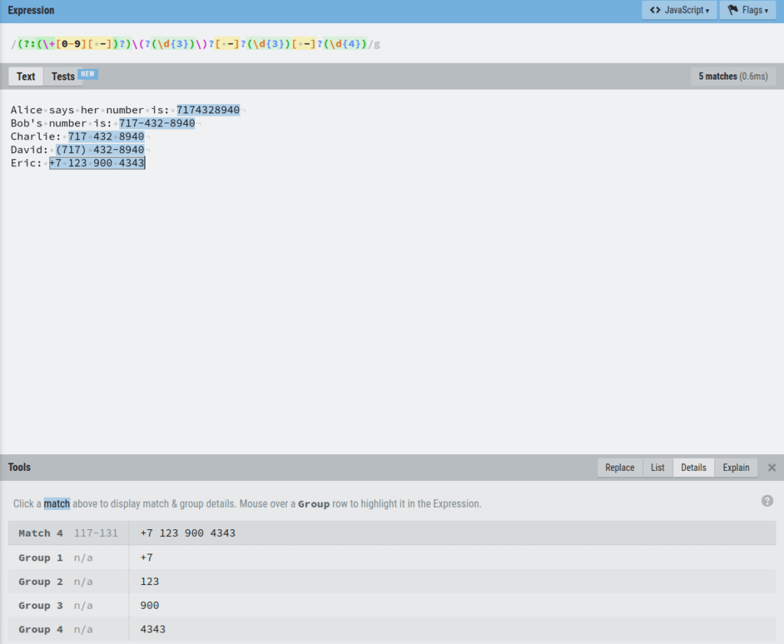Image resolution: width=784 pixels, height=644 pixels.
Task: Click the Group 3 row showing 900
Action: coord(392,606)
